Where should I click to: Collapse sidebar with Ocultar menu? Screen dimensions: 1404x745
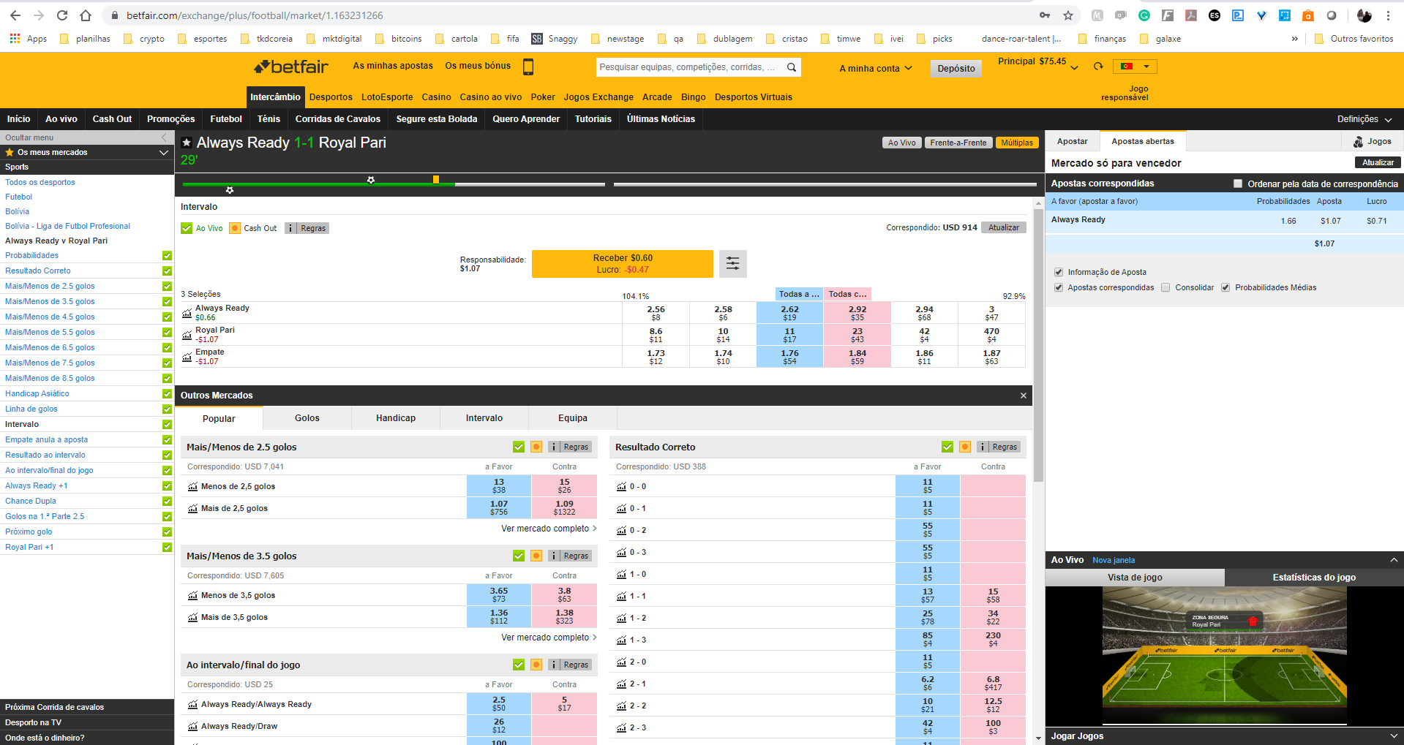87,137
